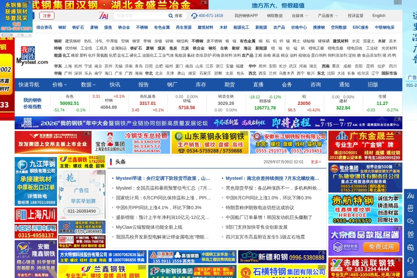Close the top-left floating ad with the close button
The height and width of the screenshot is (278, 417).
pos(7,35)
